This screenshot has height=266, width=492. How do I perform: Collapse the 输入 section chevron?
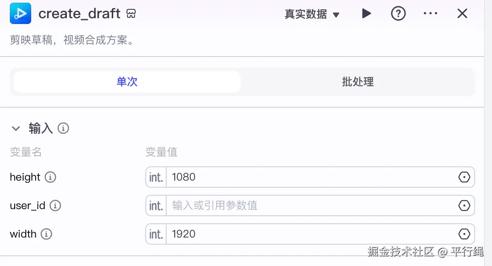16,129
